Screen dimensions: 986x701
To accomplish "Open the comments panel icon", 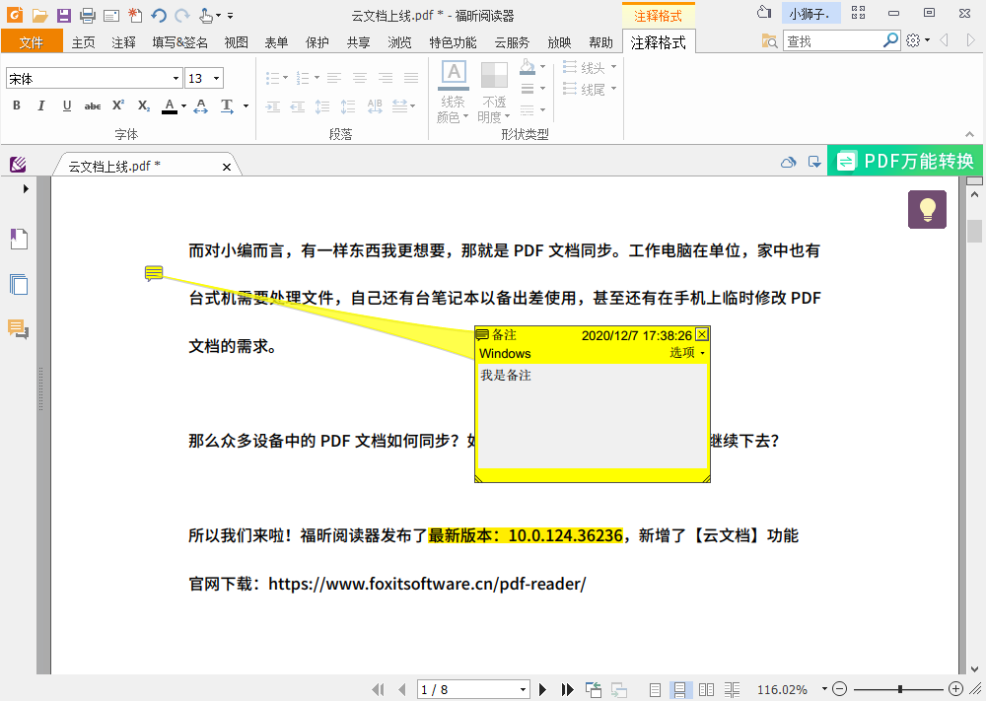I will point(18,329).
